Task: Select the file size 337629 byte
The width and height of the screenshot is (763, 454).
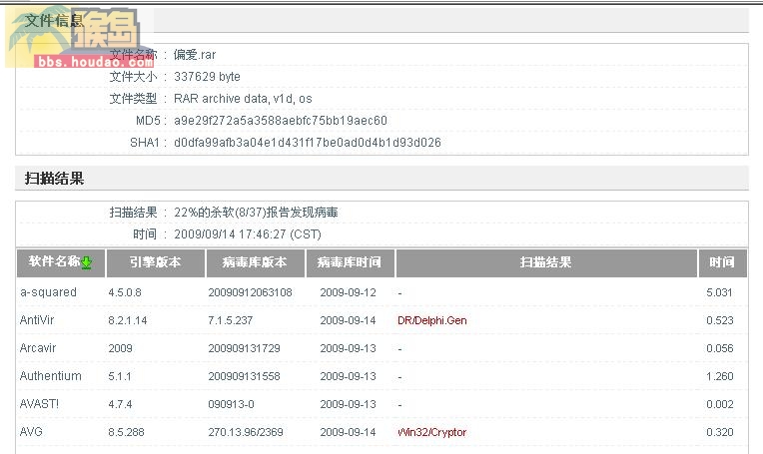Action: click(x=207, y=77)
